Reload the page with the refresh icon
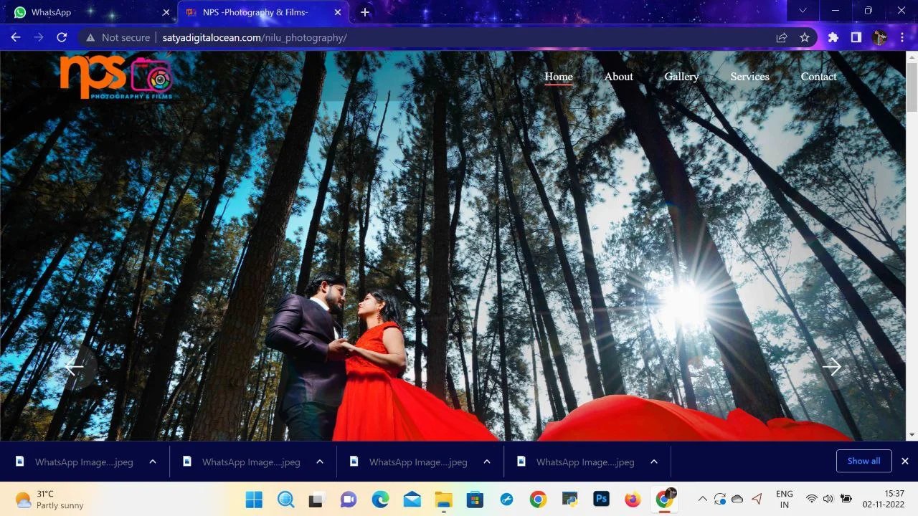This screenshot has width=918, height=516. coord(62,37)
